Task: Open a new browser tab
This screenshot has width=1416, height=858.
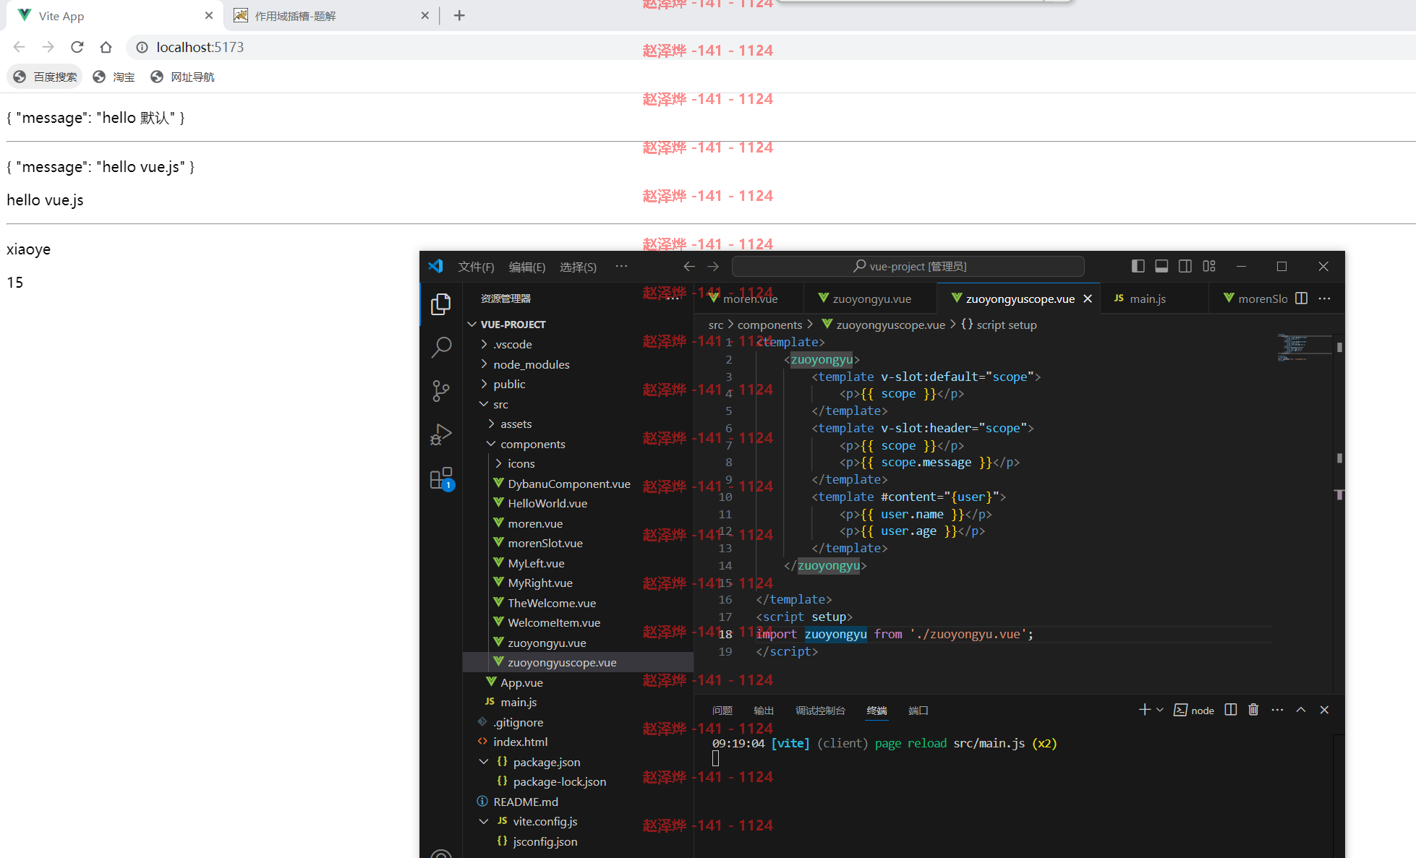Action: [x=459, y=15]
